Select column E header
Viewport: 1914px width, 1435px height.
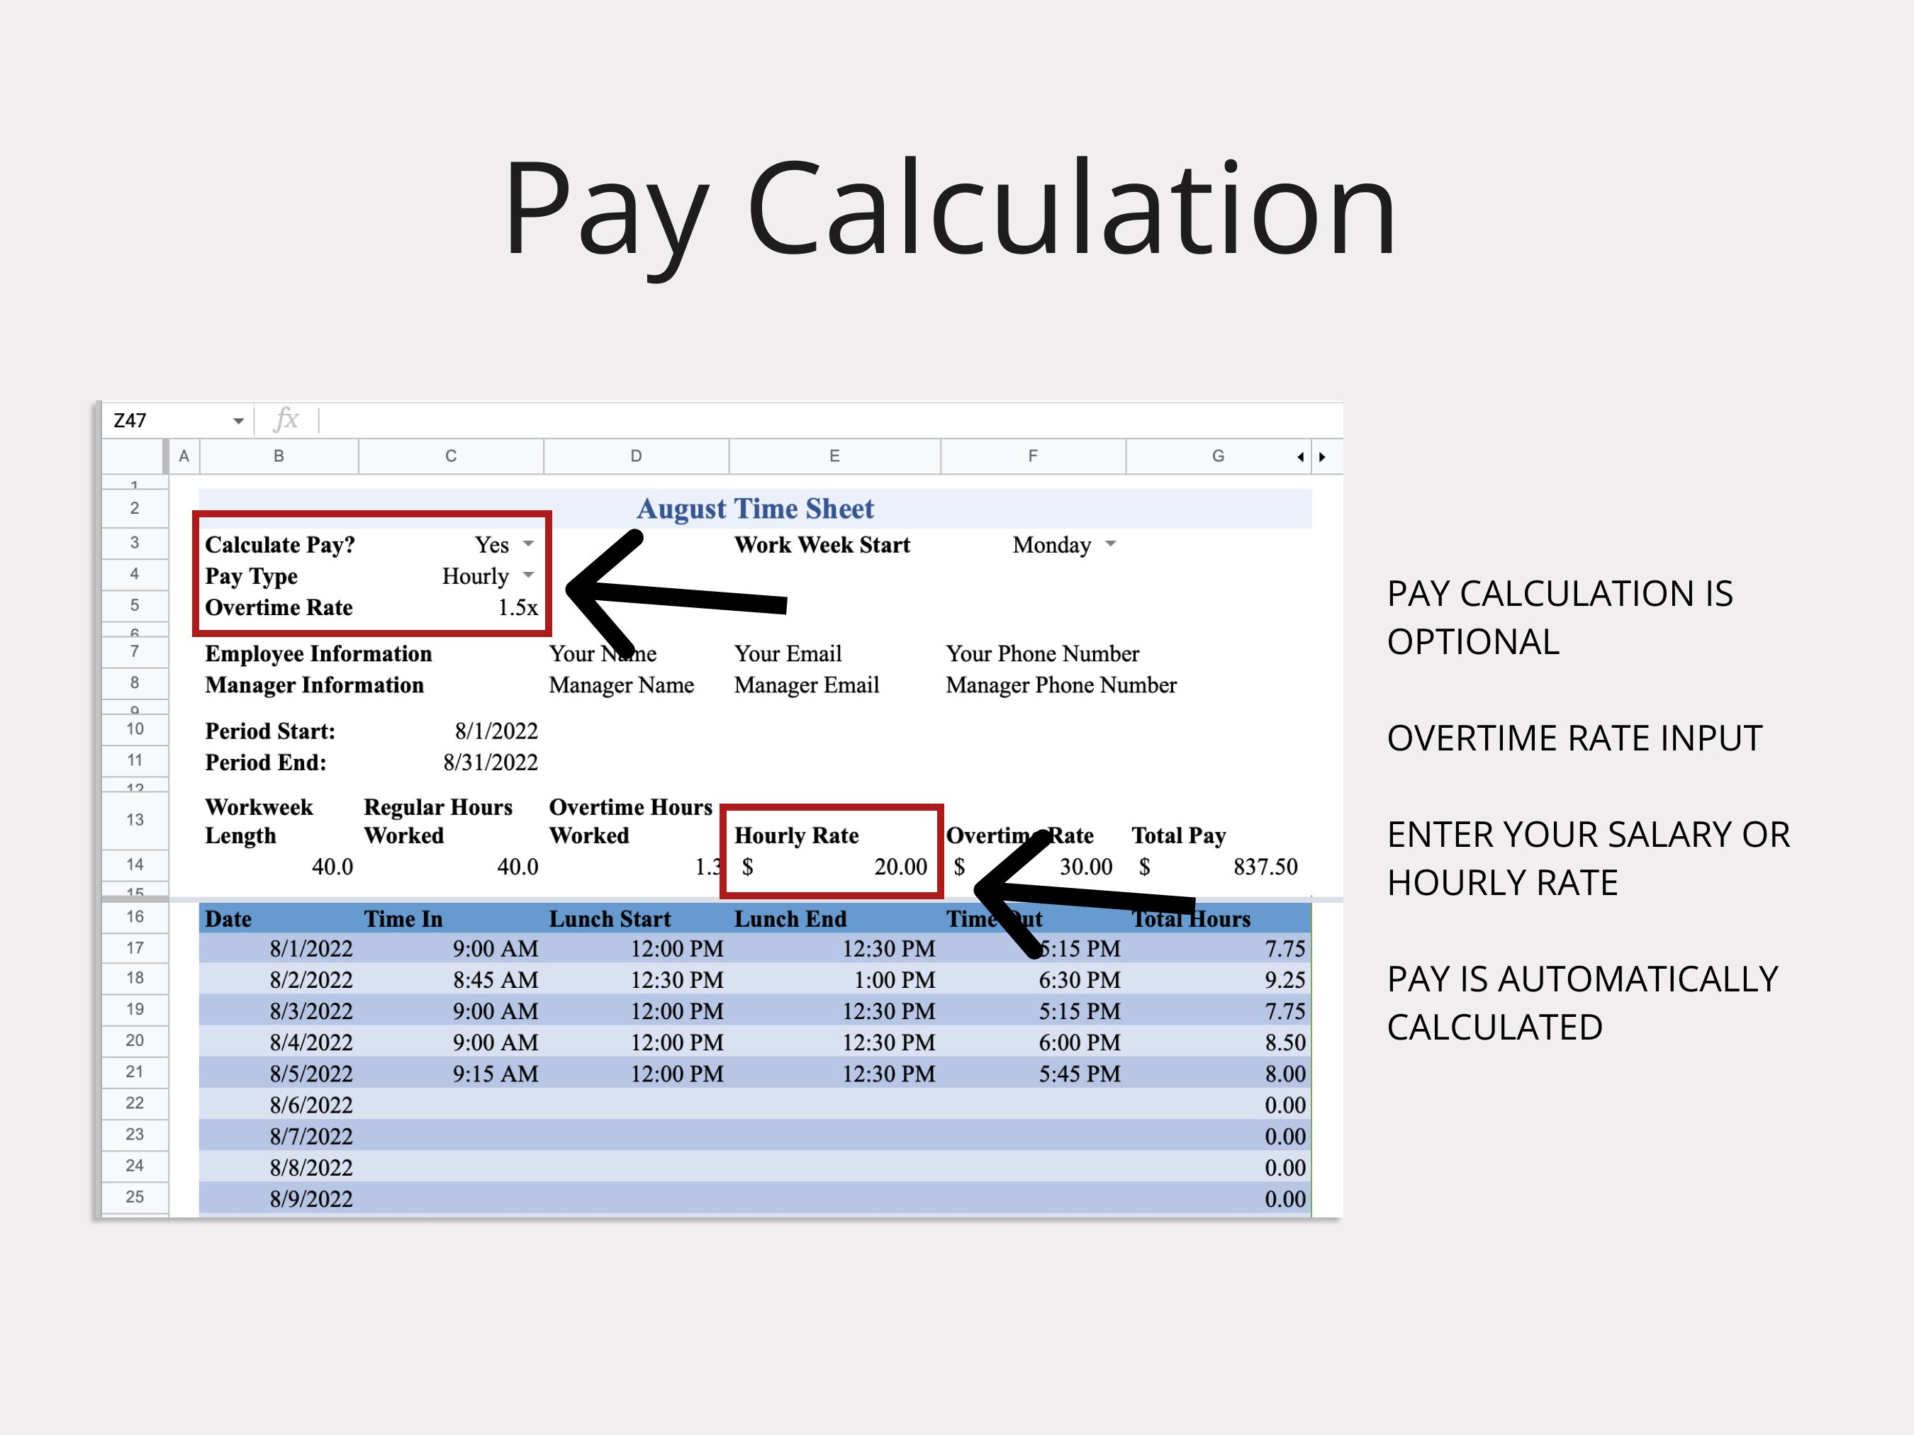(833, 456)
